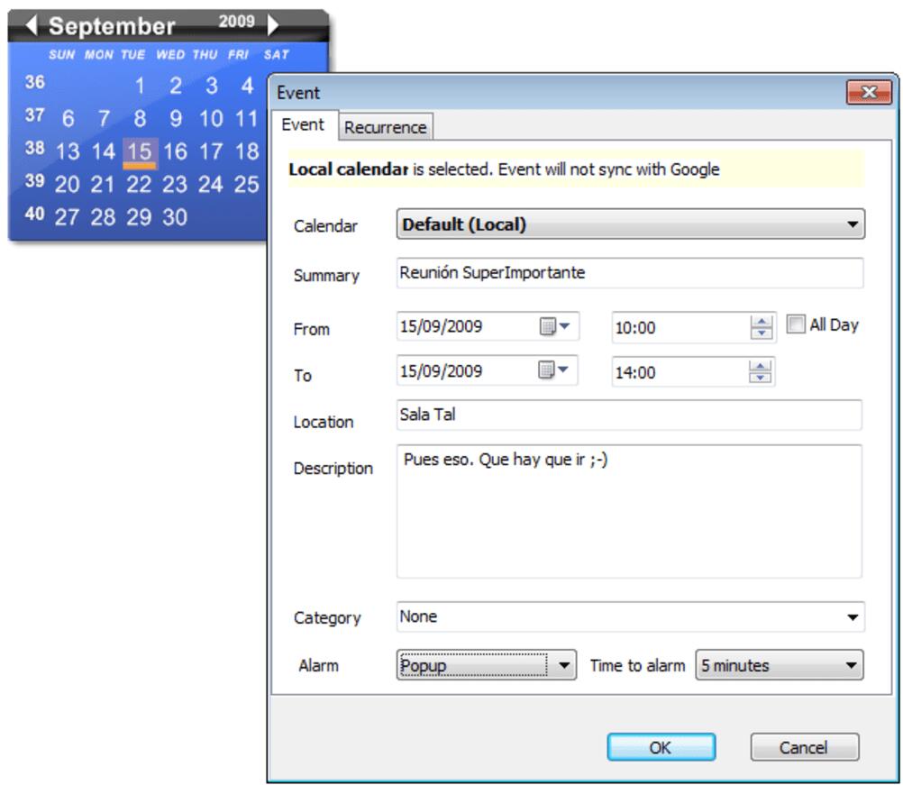Close the Event dialog window
Image resolution: width=903 pixels, height=785 pixels.
click(869, 93)
